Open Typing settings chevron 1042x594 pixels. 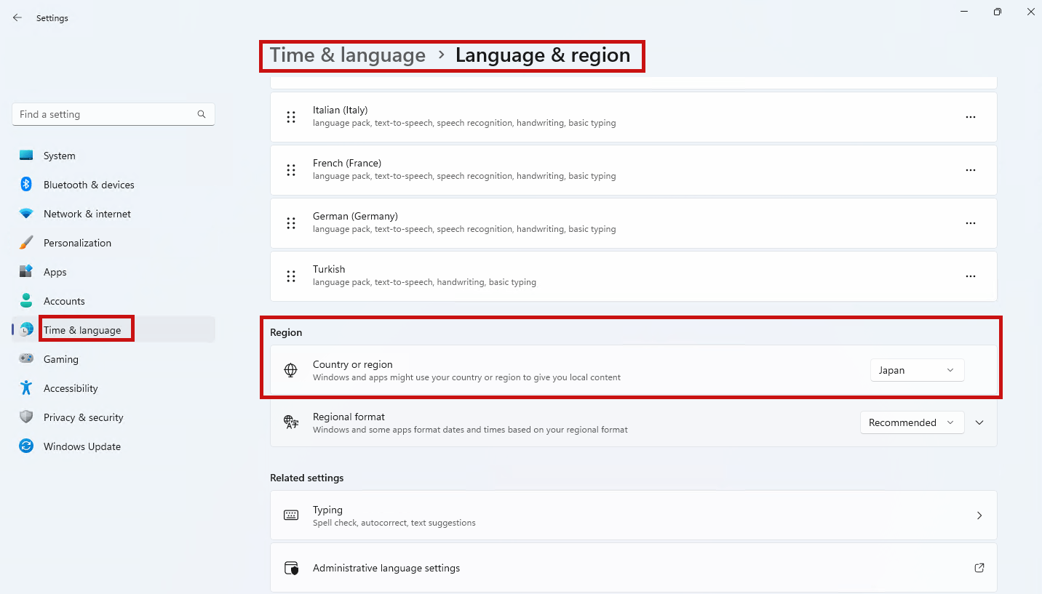979,515
